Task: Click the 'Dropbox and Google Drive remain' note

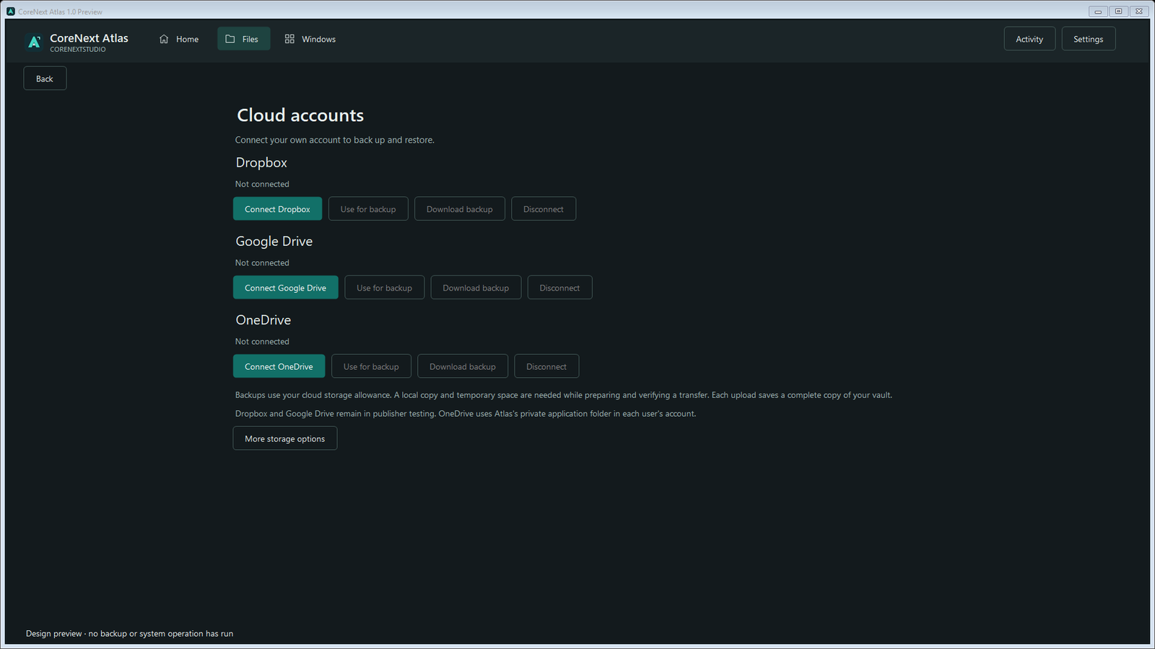Action: tap(466, 414)
